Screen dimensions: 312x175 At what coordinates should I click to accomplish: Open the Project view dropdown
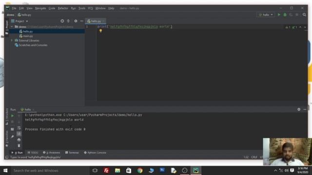click(x=19, y=21)
